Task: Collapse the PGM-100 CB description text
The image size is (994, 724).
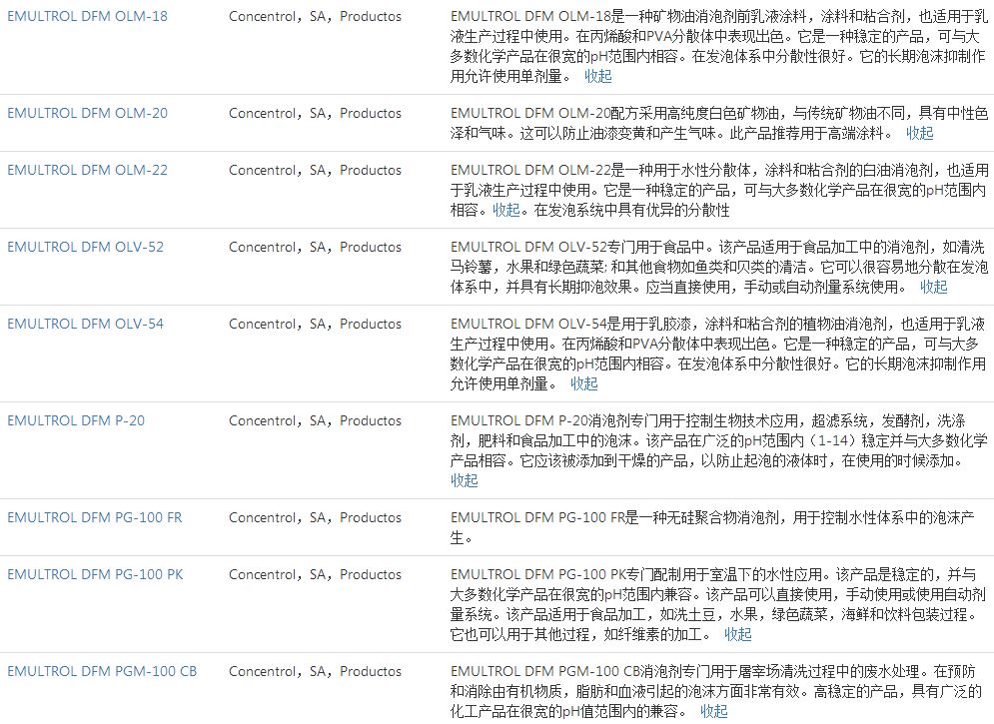Action: tap(714, 711)
